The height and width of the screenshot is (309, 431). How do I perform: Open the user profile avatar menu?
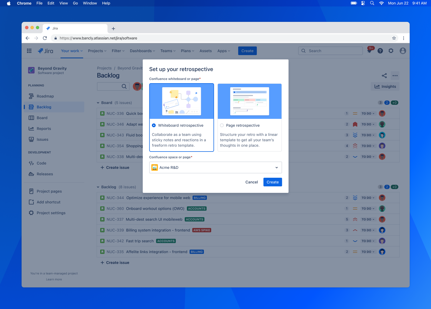pyautogui.click(x=403, y=51)
